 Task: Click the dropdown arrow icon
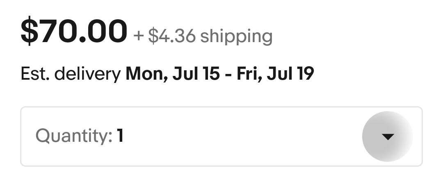[x=387, y=136]
